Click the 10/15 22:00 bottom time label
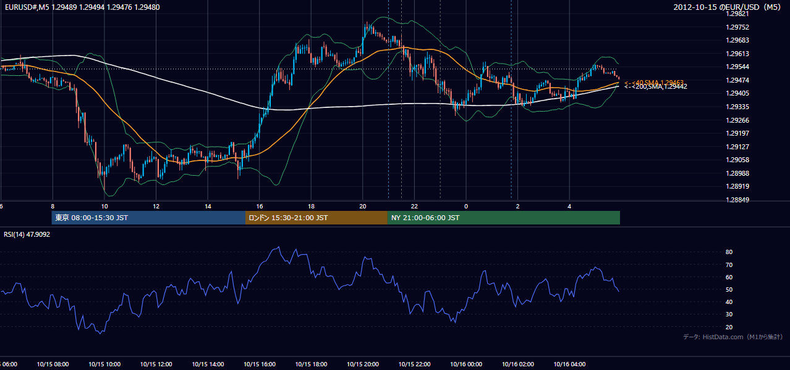790x370 pixels. click(x=414, y=364)
